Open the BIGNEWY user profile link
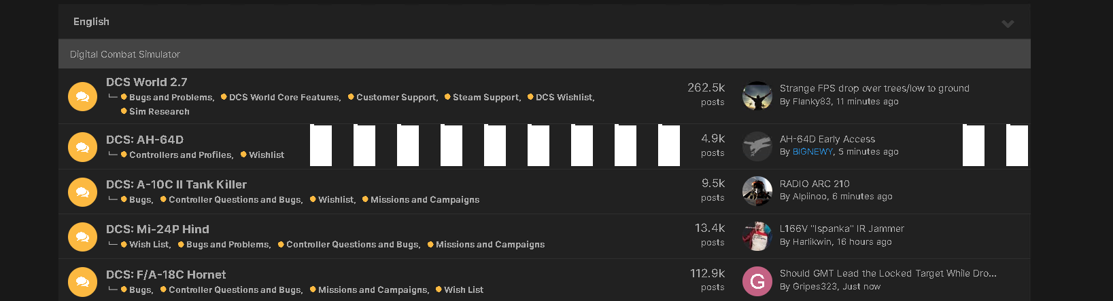1113x301 pixels. [x=812, y=152]
